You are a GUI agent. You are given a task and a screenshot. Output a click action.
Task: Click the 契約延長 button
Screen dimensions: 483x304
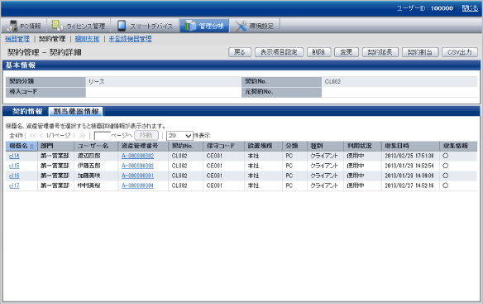pyautogui.click(x=380, y=52)
